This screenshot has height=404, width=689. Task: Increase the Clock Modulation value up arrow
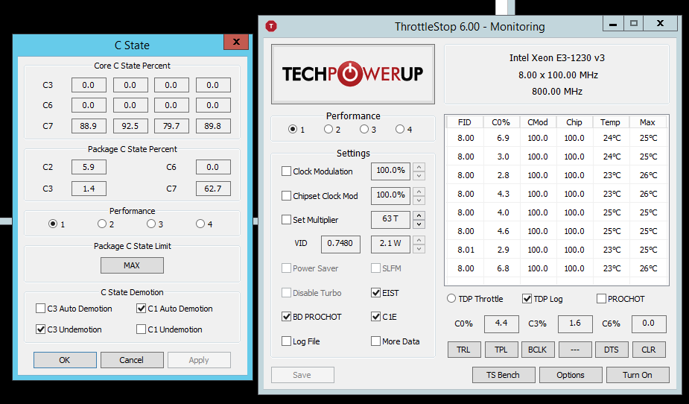pyautogui.click(x=419, y=167)
